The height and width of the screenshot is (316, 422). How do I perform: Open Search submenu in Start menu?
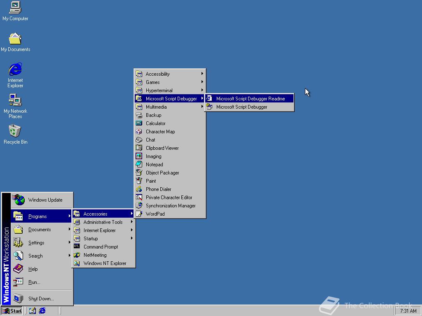42,256
